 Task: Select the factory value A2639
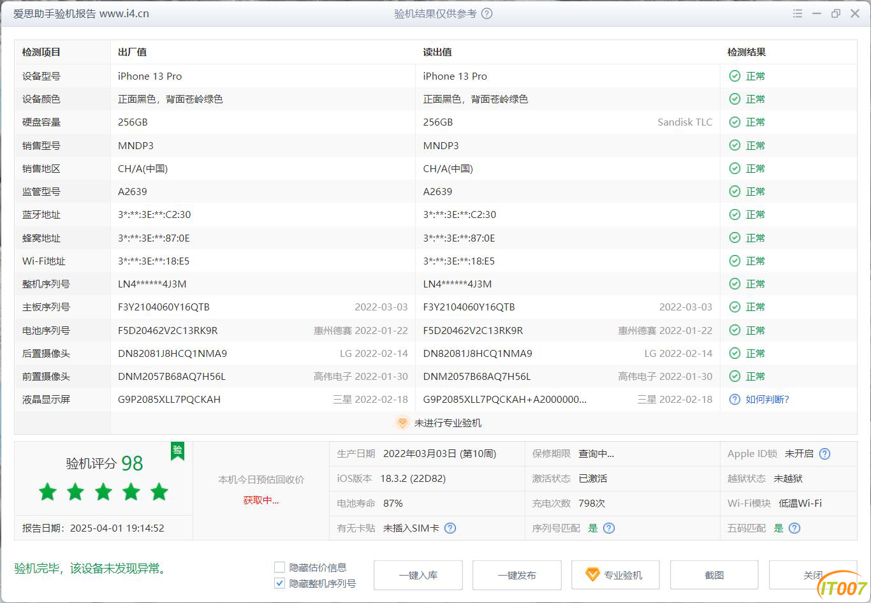(133, 191)
